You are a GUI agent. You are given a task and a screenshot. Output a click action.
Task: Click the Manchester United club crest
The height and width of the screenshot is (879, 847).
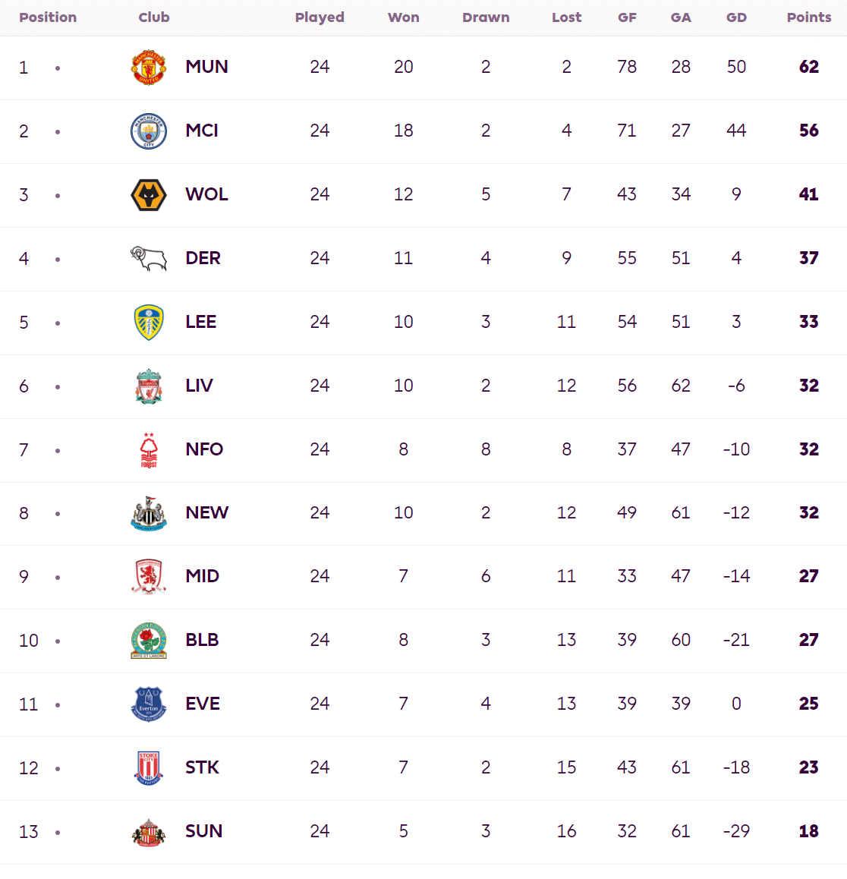(149, 68)
